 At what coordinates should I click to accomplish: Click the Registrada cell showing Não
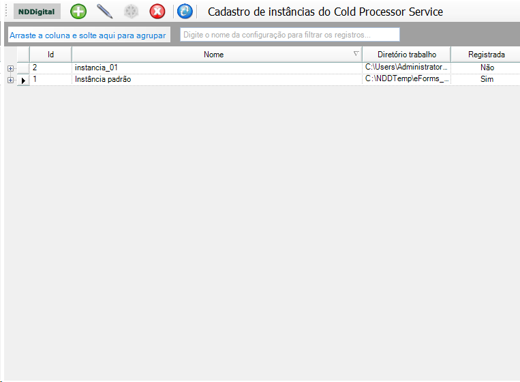coord(487,68)
